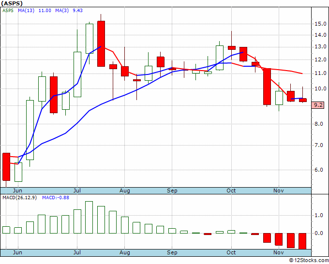Click the MACD(26,12,9) indicator label

19,198
